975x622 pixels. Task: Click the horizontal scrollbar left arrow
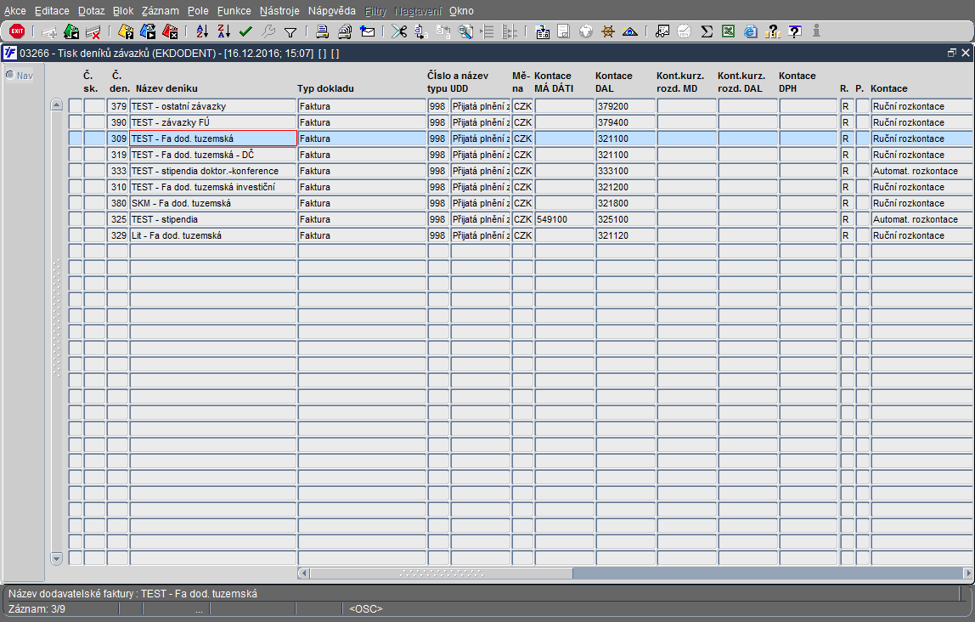[303, 573]
